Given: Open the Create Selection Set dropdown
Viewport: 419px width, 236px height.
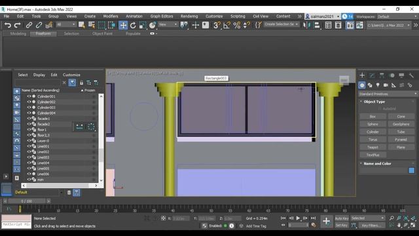Looking at the screenshot, I should 282,24.
